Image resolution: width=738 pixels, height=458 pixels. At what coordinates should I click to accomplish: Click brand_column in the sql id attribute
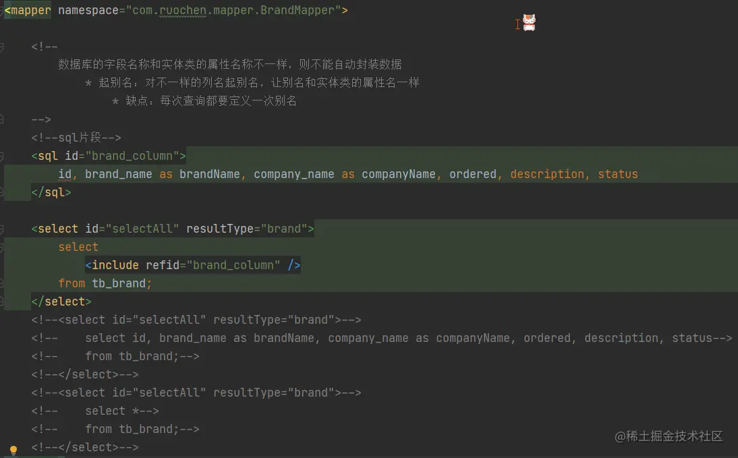(132, 156)
